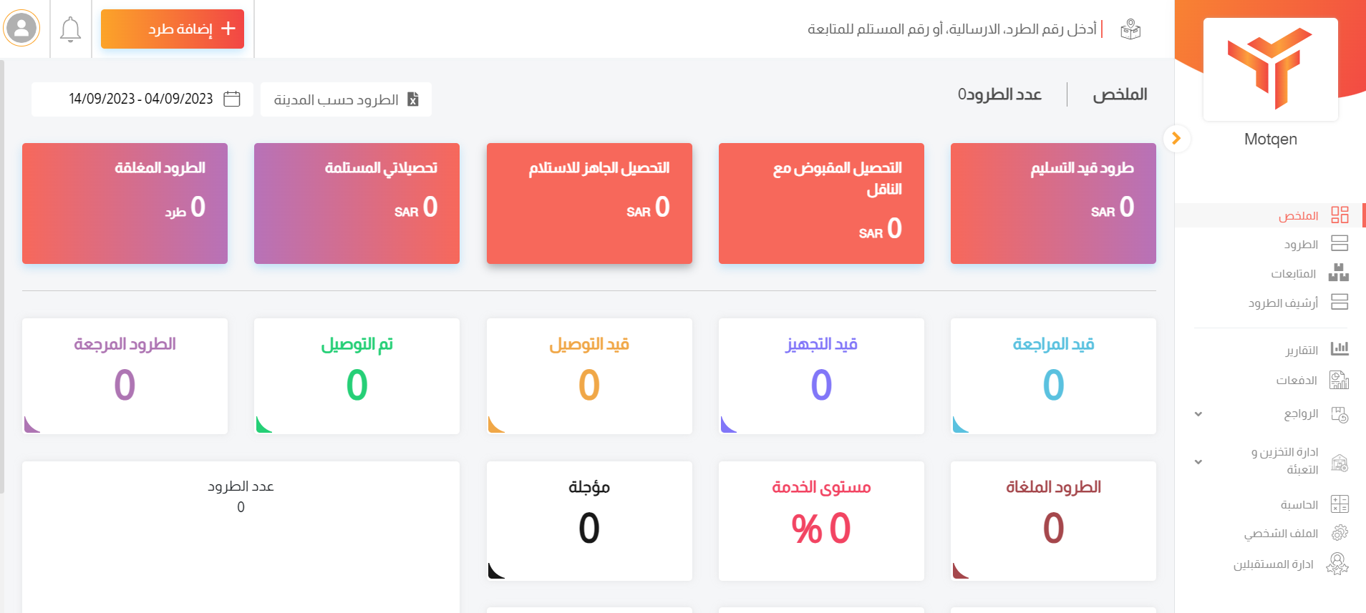This screenshot has height=613, width=1366.
Task: Click the ادارة المستقبلين recipients icon
Action: click(x=1337, y=564)
